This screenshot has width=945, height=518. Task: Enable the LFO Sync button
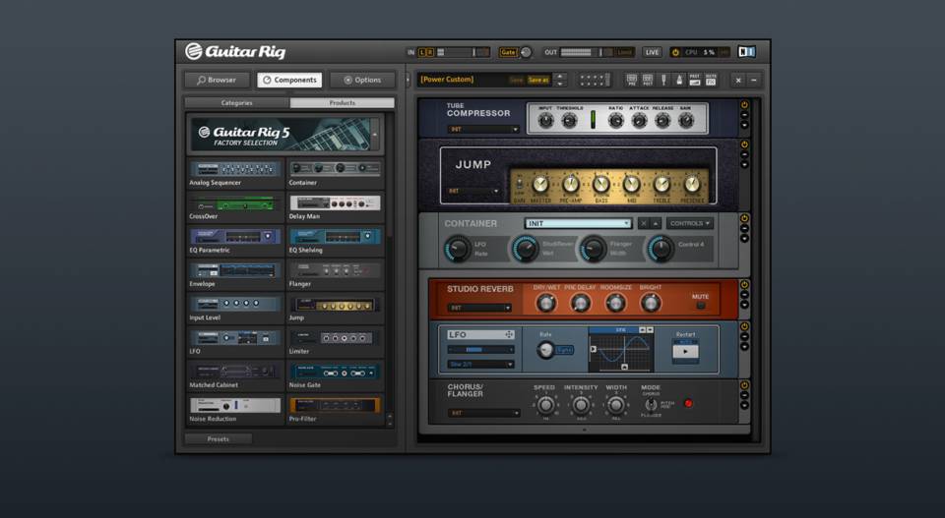click(x=565, y=350)
